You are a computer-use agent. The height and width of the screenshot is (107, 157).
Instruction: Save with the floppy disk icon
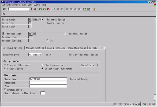[x=35, y=9]
